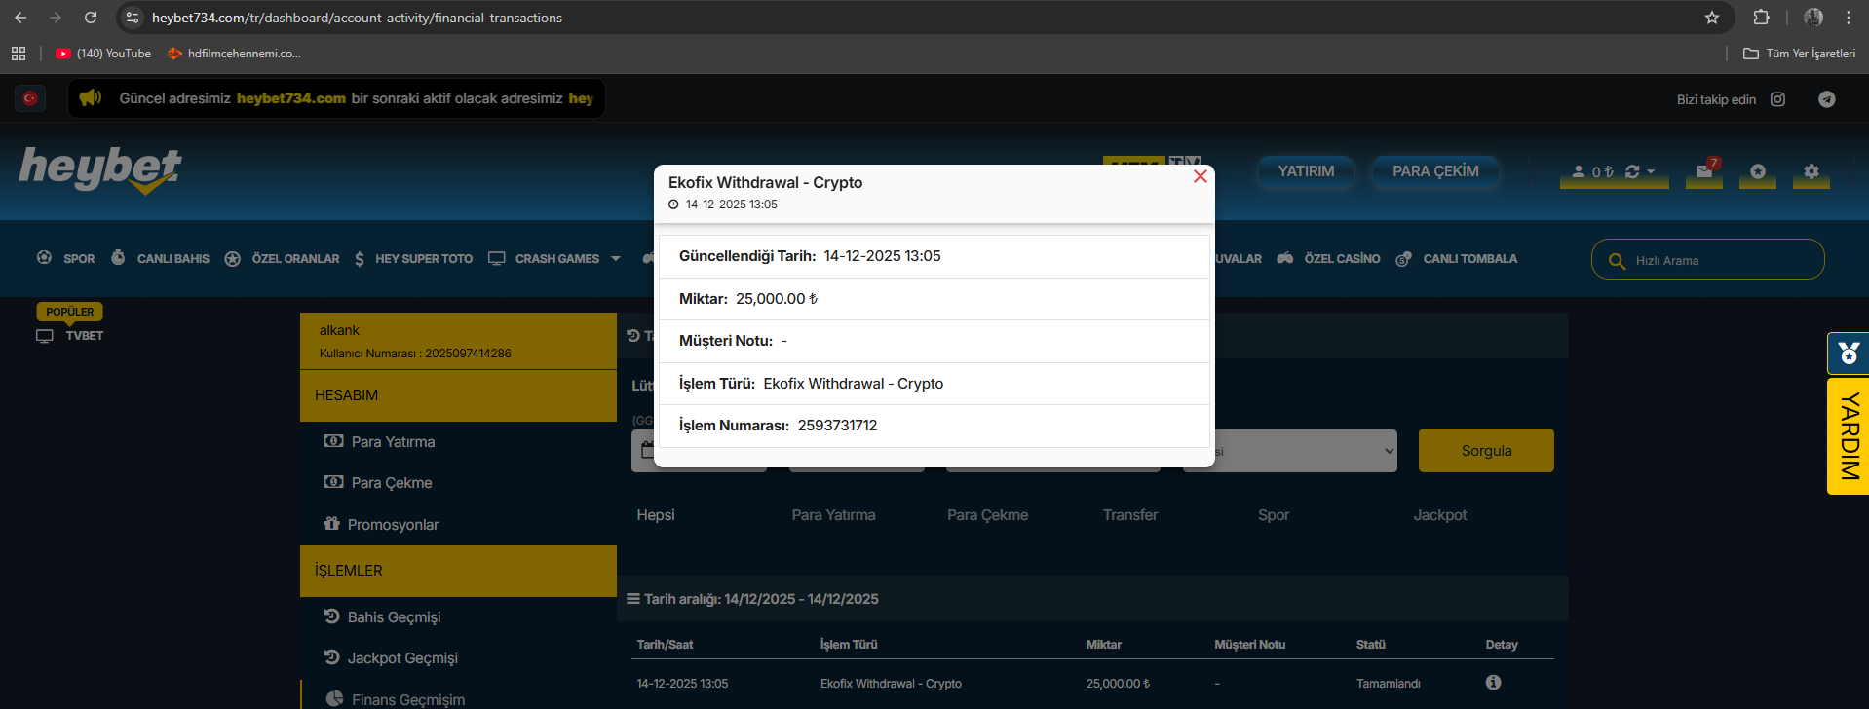
Task: Open the ÖZEL ORANLAR menu
Action: [282, 258]
